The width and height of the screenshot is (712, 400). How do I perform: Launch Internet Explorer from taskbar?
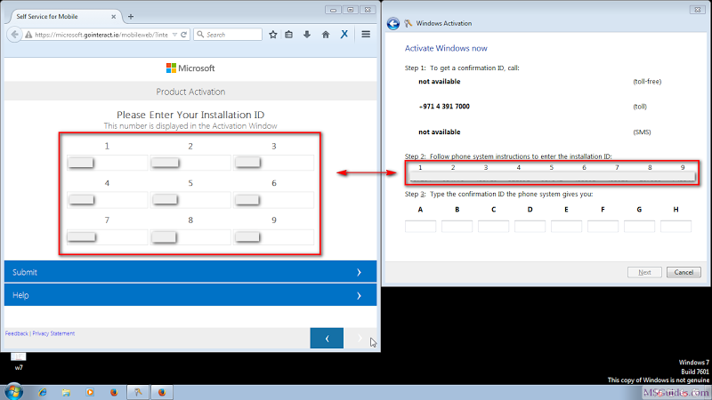pos(42,392)
